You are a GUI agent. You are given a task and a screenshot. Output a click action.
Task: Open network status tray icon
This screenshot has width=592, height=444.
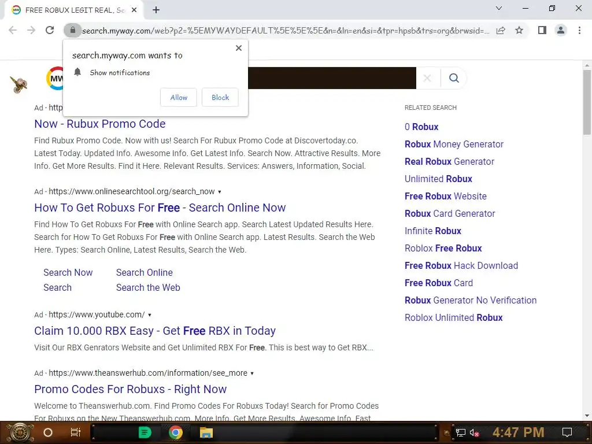click(460, 432)
